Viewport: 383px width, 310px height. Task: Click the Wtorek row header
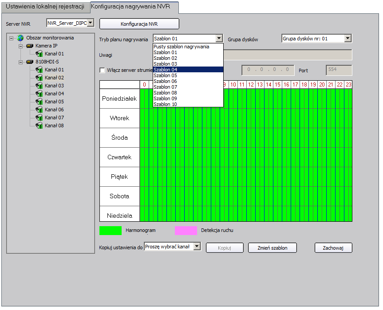(119, 118)
